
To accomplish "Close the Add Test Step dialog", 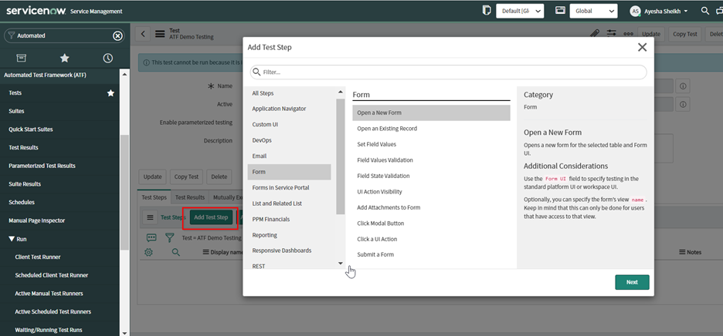I will 642,47.
